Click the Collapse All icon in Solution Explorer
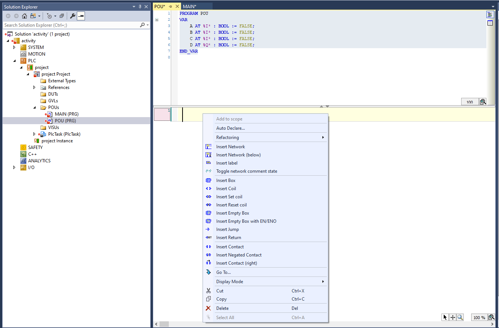Image resolution: width=499 pixels, height=328 pixels. [x=62, y=16]
